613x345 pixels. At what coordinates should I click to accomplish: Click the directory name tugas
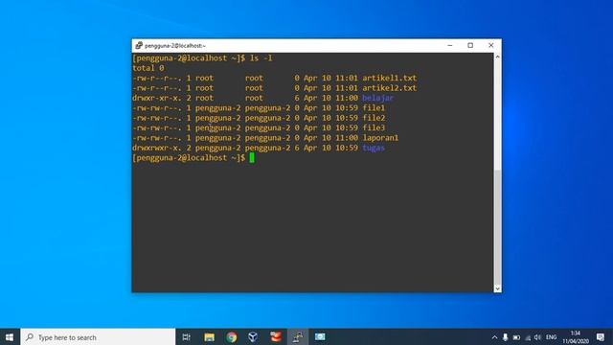pyautogui.click(x=374, y=148)
